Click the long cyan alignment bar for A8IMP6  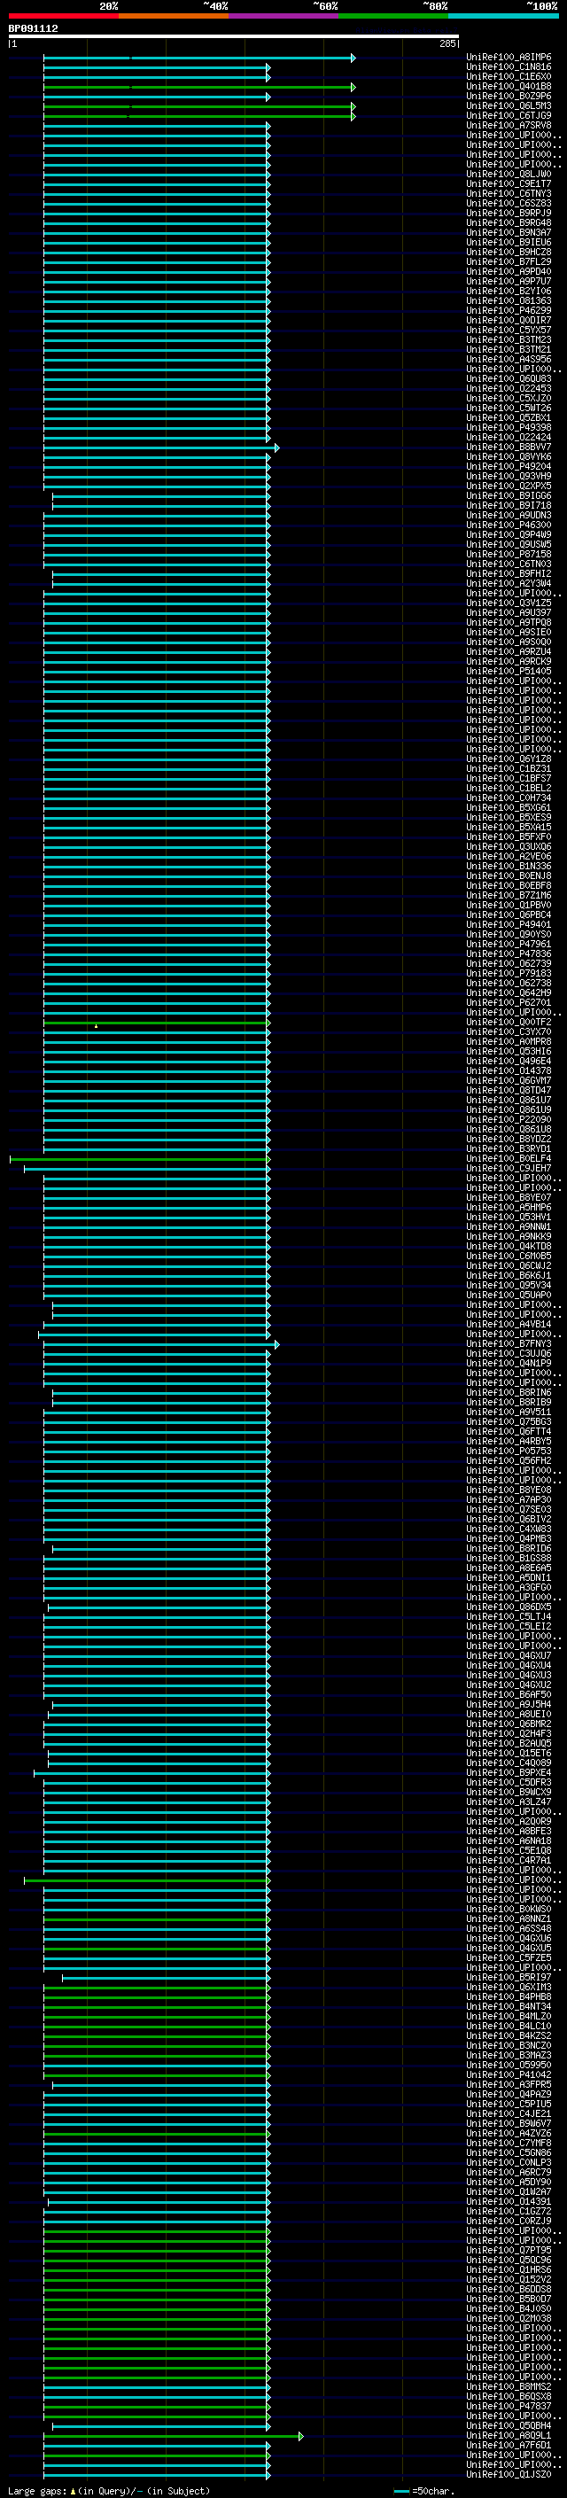199,58
